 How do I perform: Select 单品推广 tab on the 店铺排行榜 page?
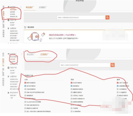point(31,54)
